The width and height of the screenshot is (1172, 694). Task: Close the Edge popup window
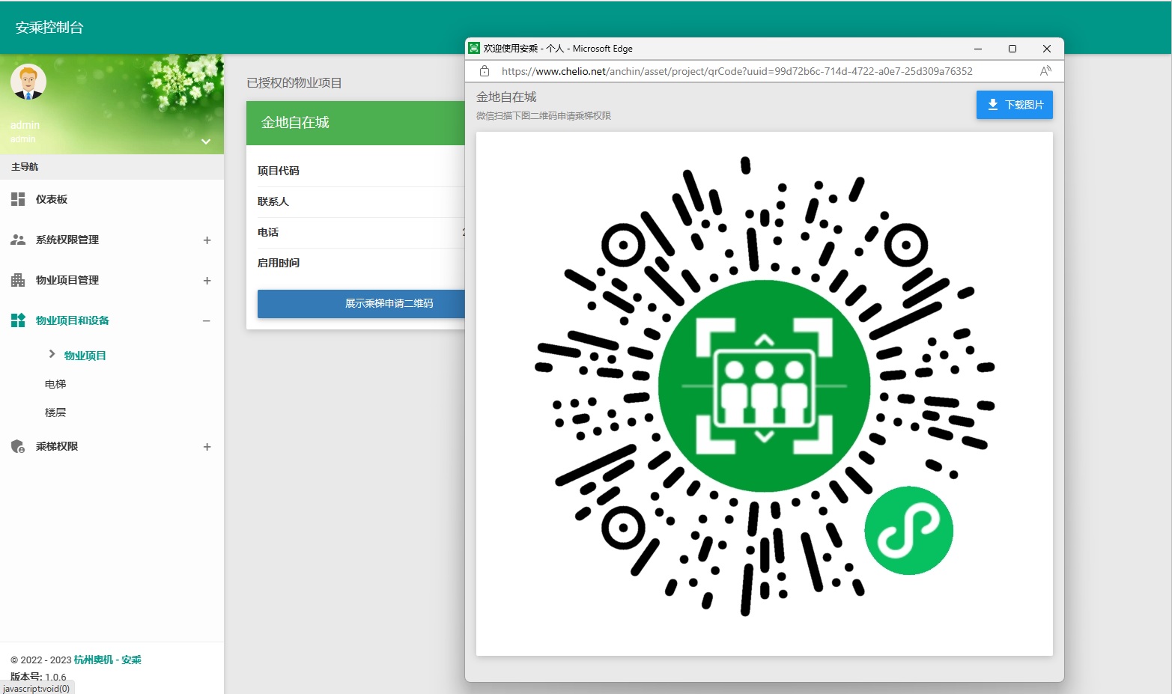pos(1047,49)
